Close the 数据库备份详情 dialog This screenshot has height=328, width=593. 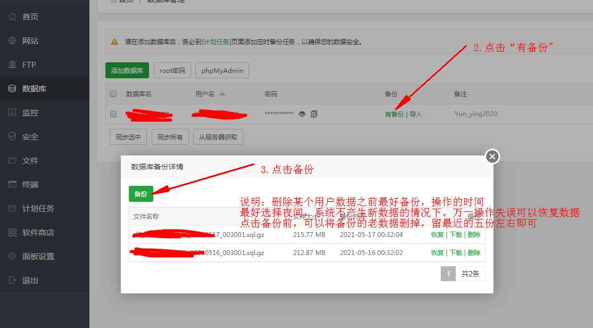coord(492,156)
